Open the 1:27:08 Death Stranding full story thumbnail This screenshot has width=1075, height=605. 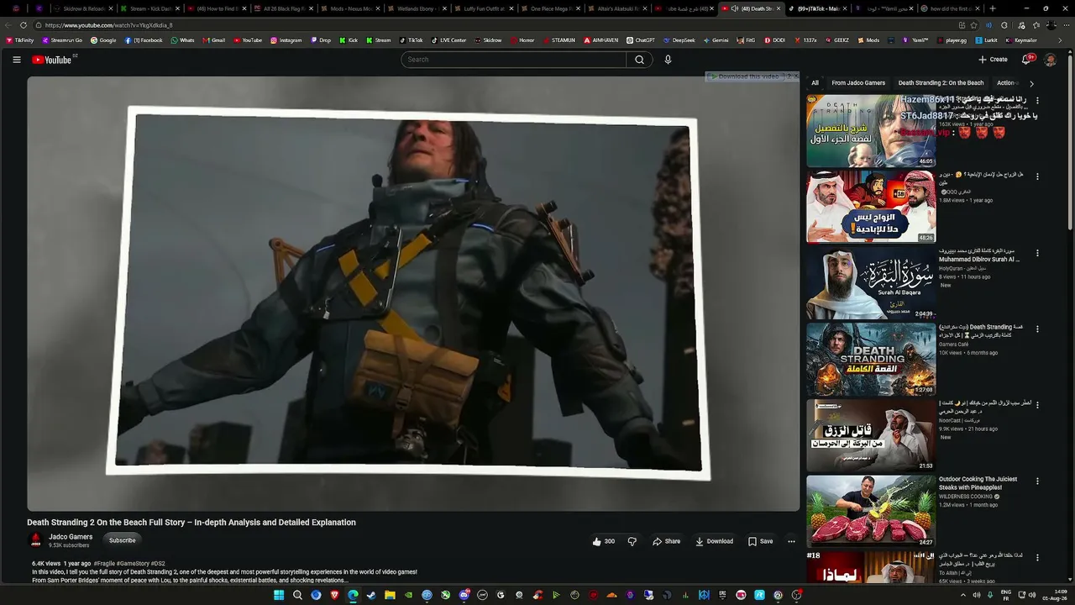tap(871, 359)
